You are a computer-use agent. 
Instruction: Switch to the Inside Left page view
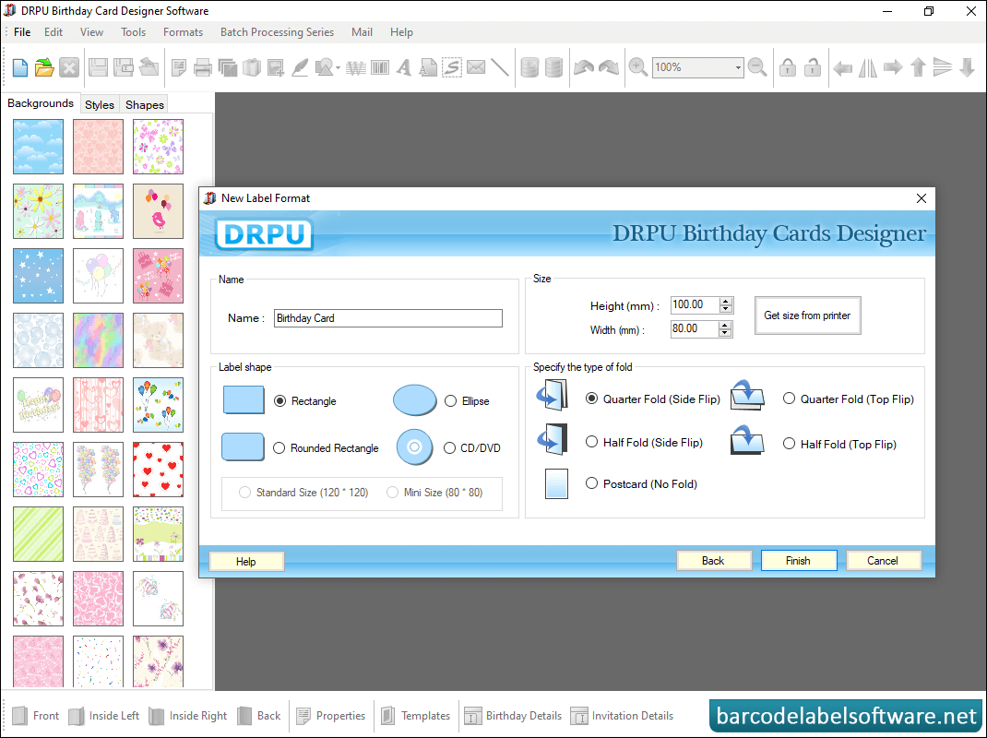click(104, 716)
